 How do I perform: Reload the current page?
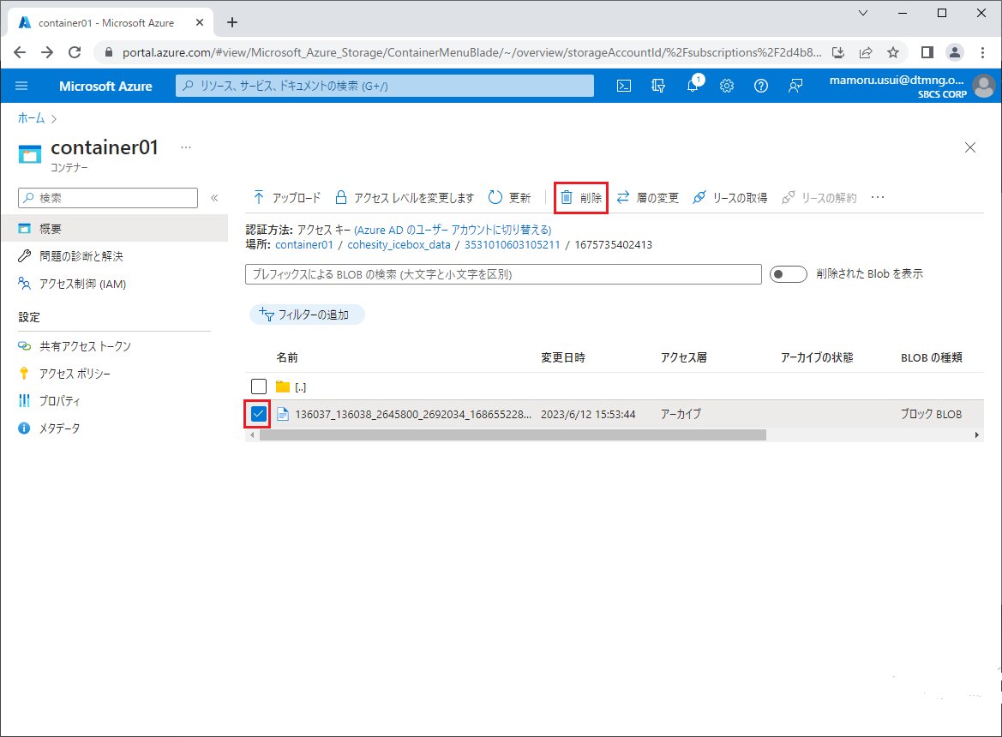[75, 52]
